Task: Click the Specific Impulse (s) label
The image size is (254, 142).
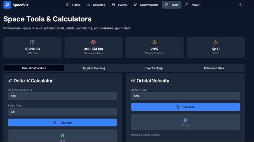Action: (x=21, y=90)
